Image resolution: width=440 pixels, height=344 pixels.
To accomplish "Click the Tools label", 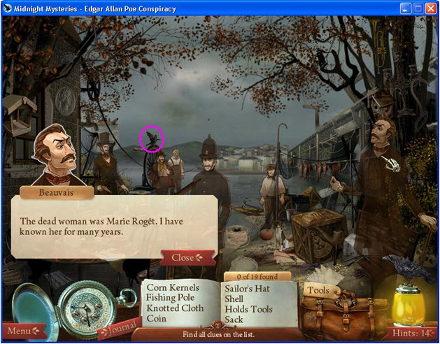I will pyautogui.click(x=318, y=289).
